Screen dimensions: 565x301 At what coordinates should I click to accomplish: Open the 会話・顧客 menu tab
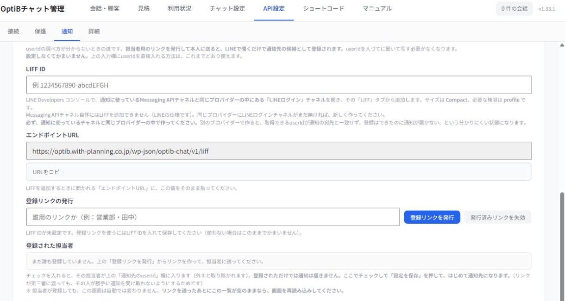(x=105, y=9)
